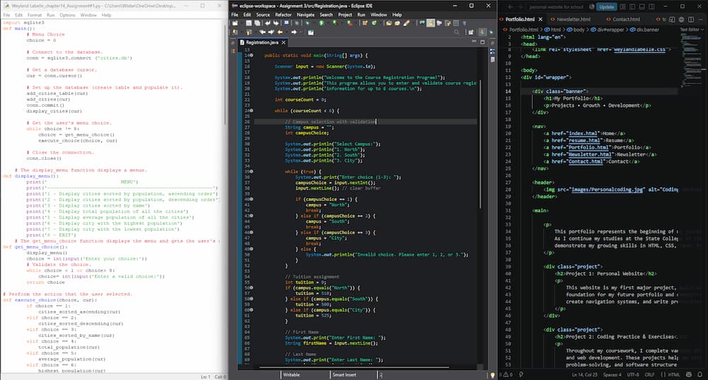Open the Navigate menu in Eclipse
This screenshot has width=708, height=380.
[x=305, y=14]
